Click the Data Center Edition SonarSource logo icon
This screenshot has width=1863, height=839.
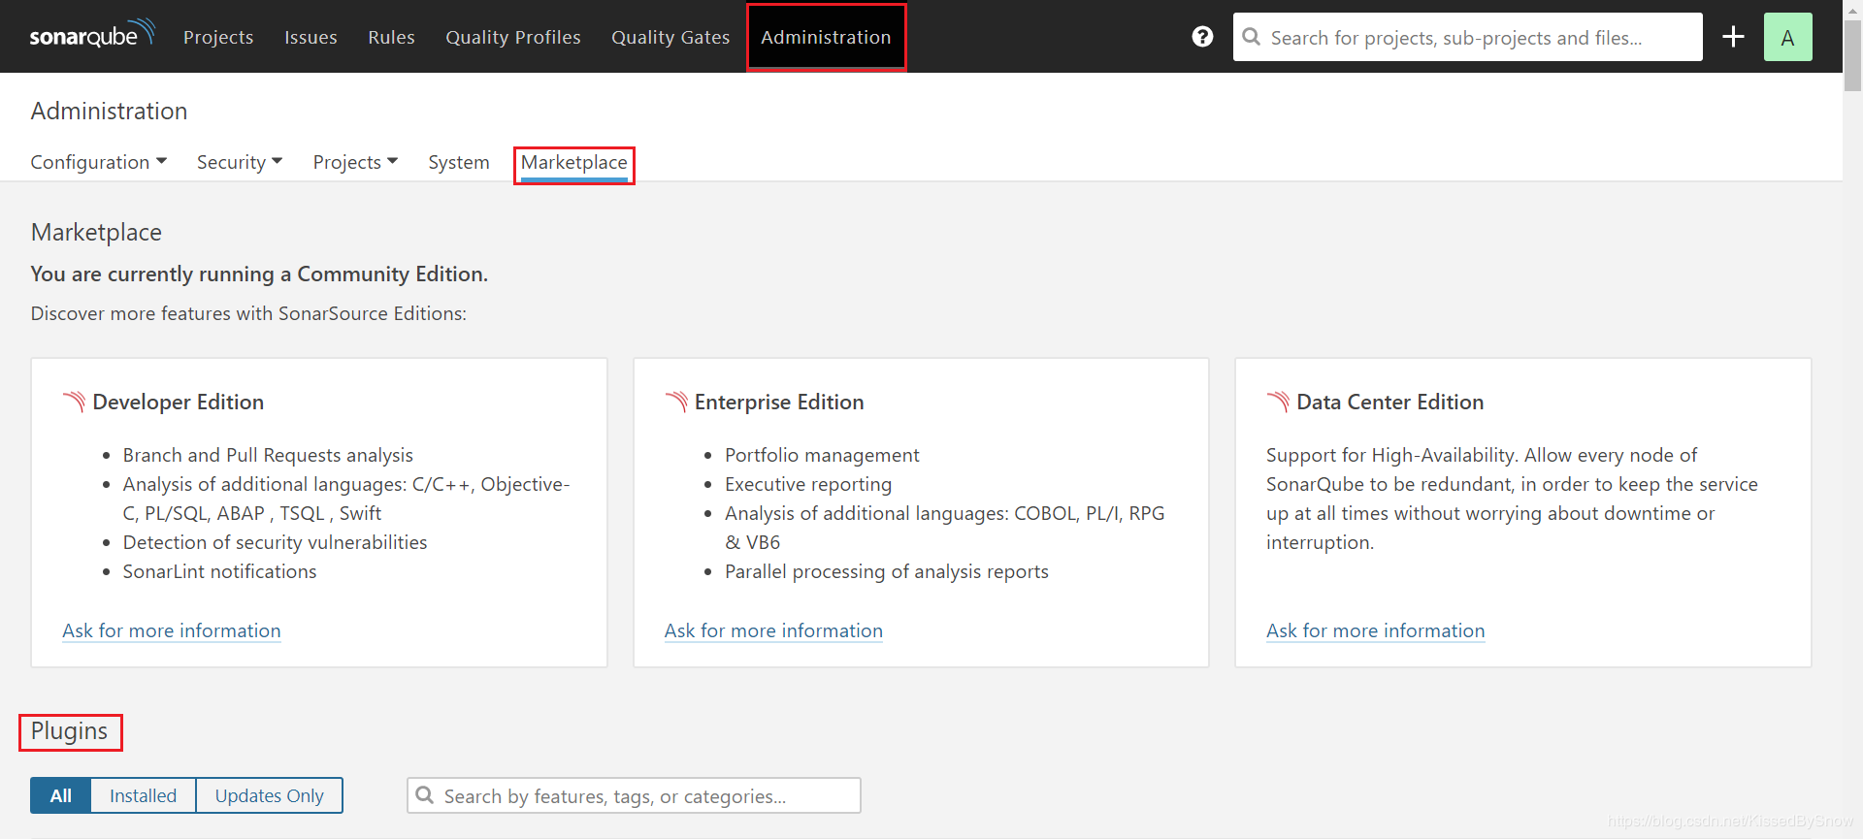coord(1278,402)
